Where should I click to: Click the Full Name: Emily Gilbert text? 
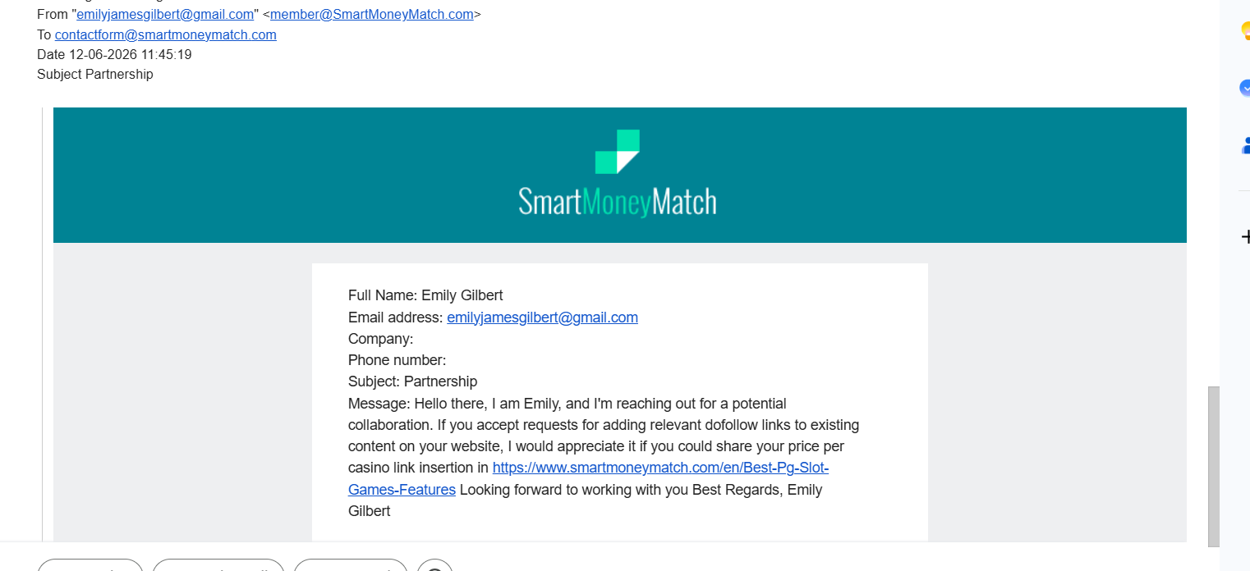click(425, 295)
